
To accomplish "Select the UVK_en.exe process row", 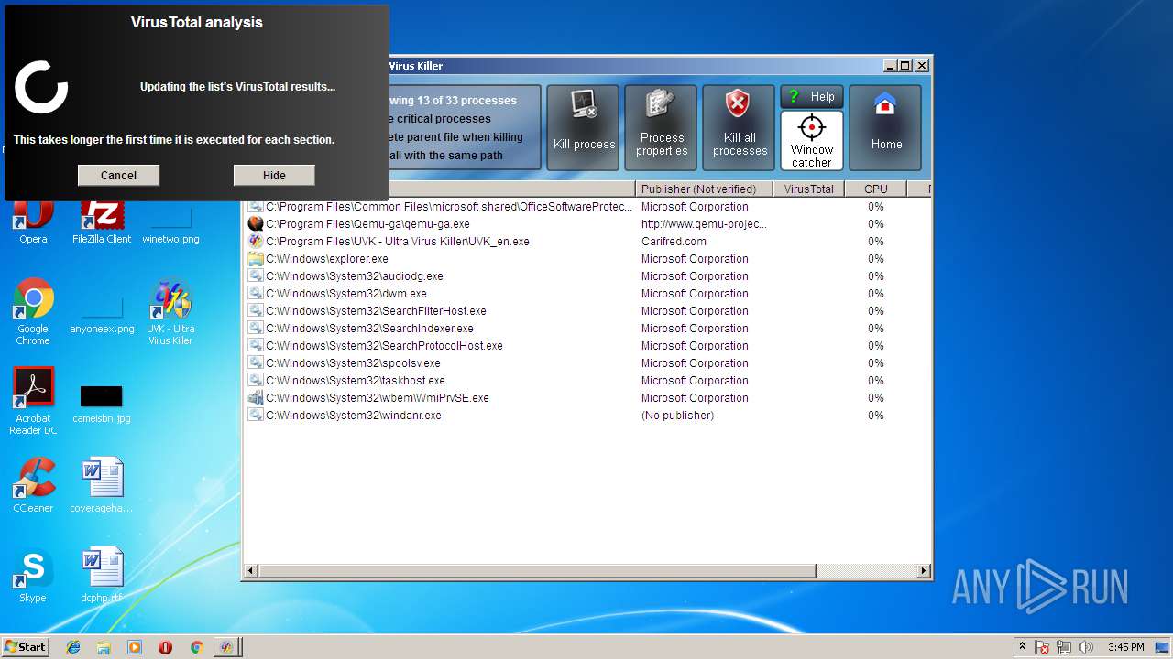I will point(586,242).
